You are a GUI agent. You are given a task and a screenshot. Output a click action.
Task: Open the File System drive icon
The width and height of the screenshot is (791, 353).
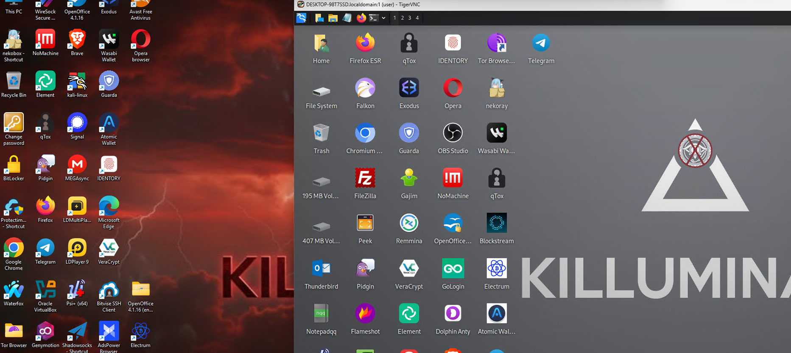(x=321, y=97)
